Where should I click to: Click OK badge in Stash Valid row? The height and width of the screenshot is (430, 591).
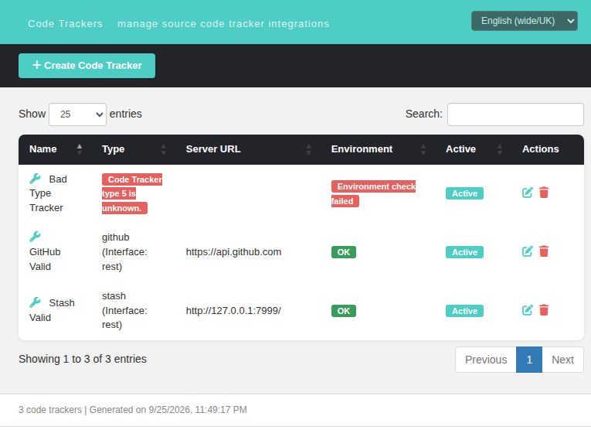[343, 311]
